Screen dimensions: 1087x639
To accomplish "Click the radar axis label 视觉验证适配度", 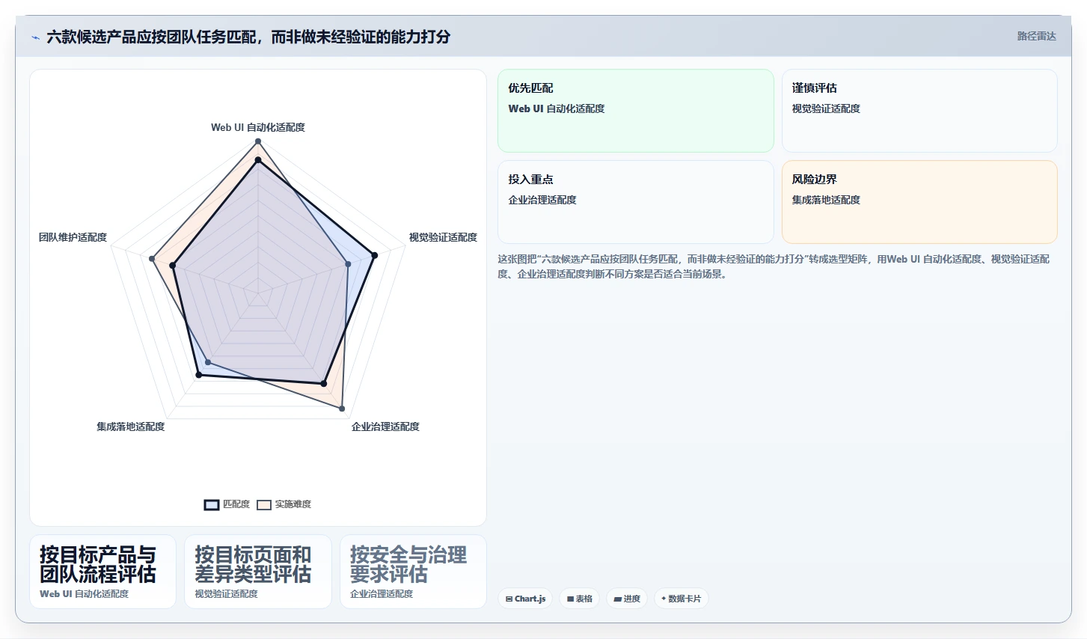I will point(443,237).
